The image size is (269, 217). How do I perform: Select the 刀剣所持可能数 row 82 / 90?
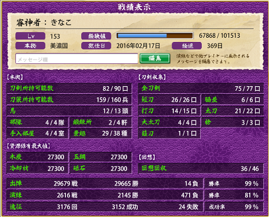pos(69,88)
